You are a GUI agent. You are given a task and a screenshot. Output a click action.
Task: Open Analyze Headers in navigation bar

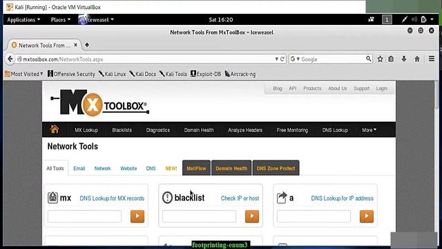(245, 130)
